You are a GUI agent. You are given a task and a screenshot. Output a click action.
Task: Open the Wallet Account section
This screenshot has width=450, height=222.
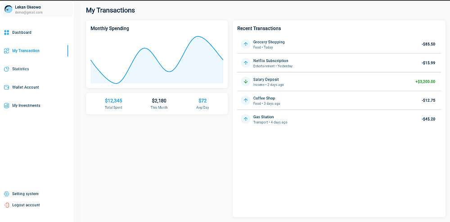pyautogui.click(x=26, y=87)
